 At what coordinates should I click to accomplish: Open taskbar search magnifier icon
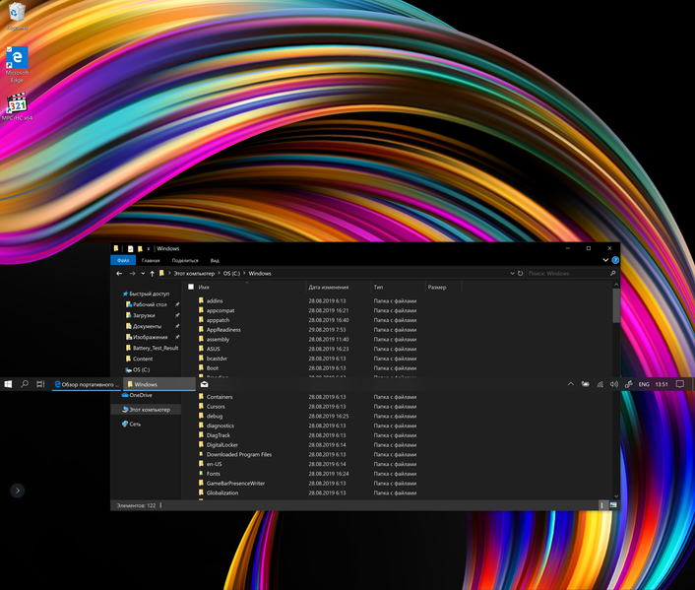(25, 384)
